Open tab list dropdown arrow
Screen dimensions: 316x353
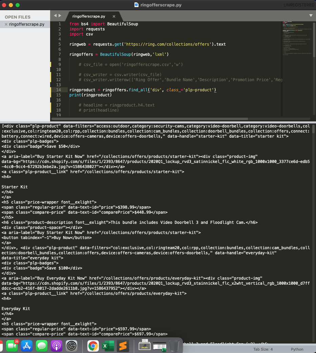311,16
